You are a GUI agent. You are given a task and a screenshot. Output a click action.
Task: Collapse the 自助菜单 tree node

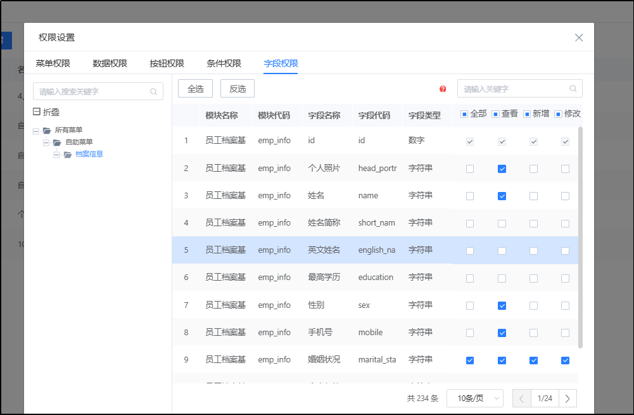click(46, 142)
